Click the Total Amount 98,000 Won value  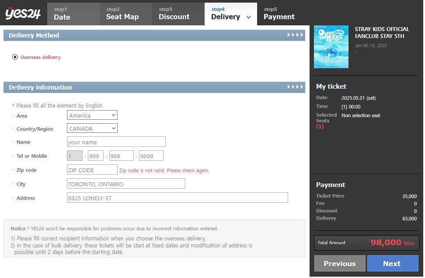click(393, 243)
